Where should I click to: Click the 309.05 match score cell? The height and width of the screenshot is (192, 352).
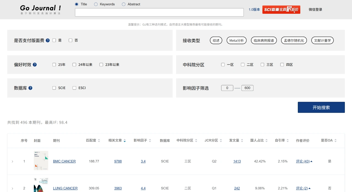coord(94,188)
